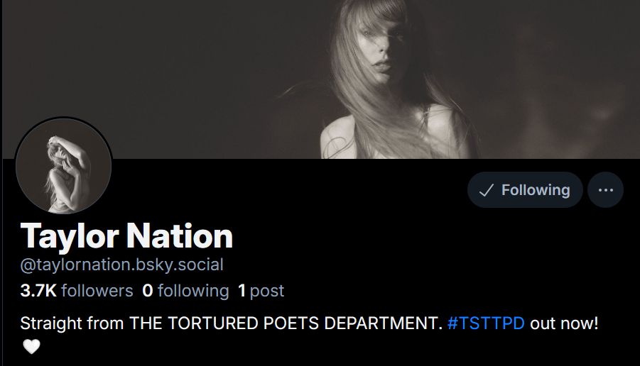Open the 3.7K followers list
The width and height of the screenshot is (640, 366).
(x=77, y=291)
